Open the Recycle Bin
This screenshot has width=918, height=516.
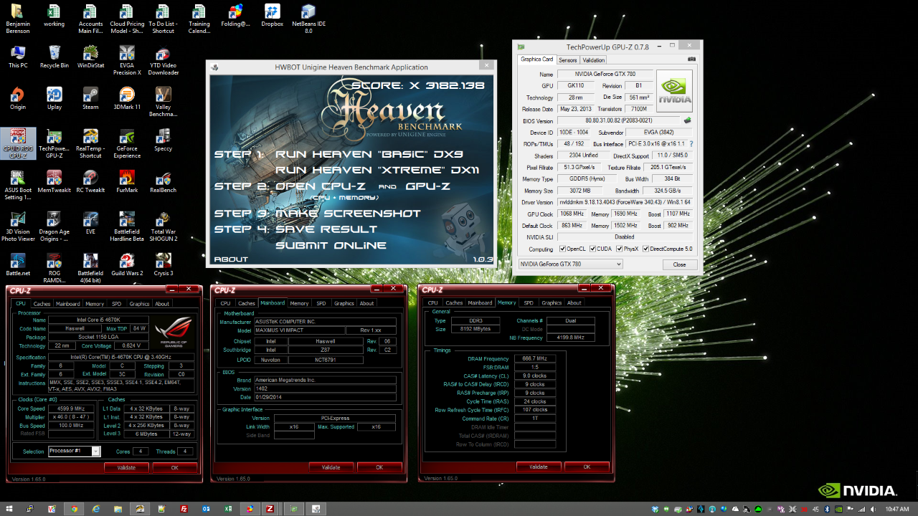pos(54,57)
